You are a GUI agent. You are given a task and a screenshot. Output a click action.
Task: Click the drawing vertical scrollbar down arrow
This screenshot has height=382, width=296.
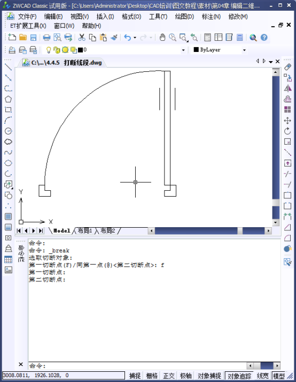[275, 222]
